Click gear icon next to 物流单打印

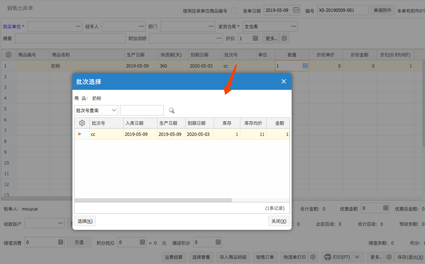point(313,257)
